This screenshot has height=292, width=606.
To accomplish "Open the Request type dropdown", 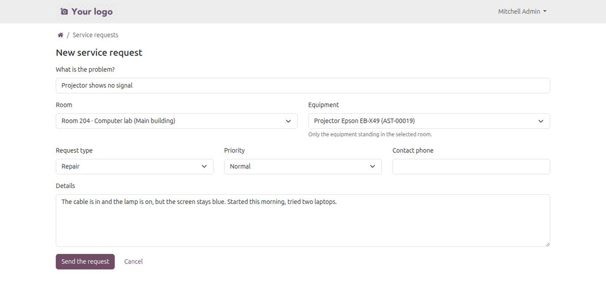I will click(134, 167).
